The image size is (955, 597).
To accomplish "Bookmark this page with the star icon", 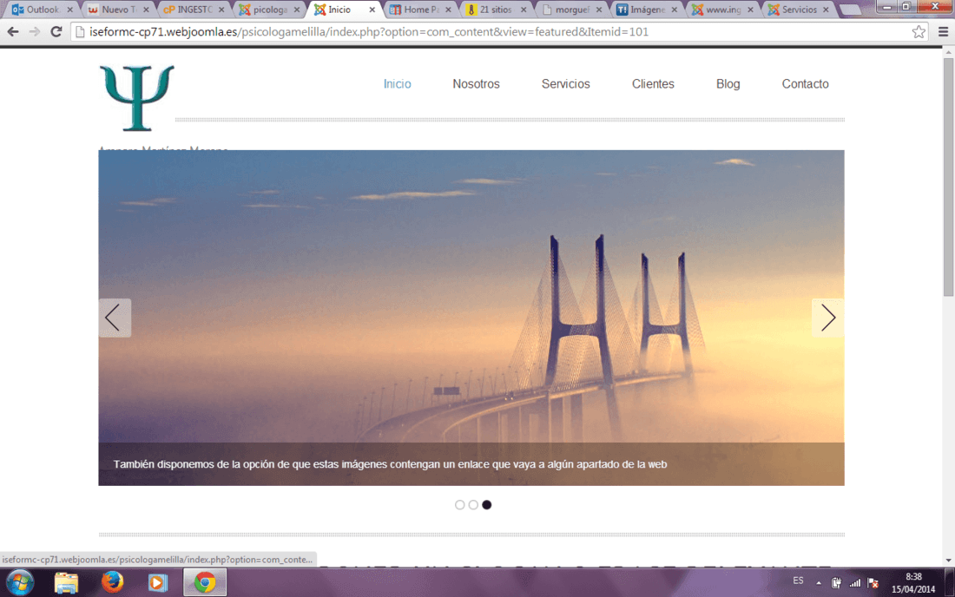I will click(919, 31).
